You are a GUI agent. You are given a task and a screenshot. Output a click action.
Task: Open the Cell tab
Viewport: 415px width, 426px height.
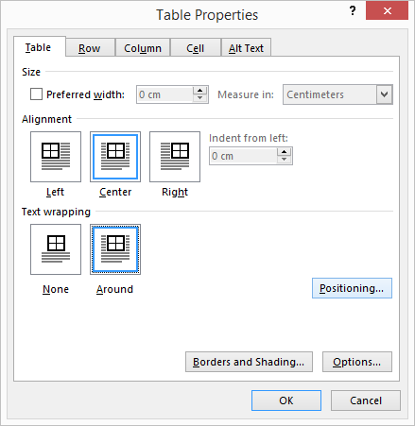tap(196, 48)
